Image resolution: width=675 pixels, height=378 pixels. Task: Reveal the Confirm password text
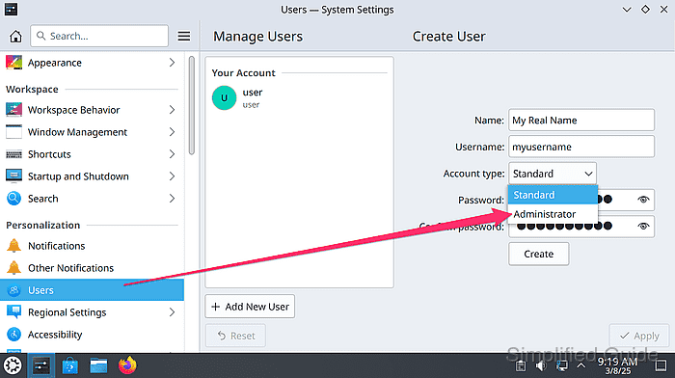click(x=643, y=226)
